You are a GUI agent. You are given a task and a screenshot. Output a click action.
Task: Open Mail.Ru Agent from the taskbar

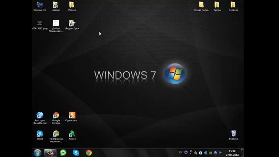63,153
